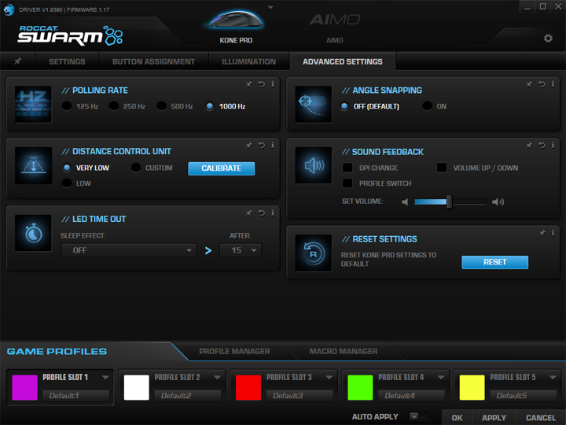Select 500 Hz polling rate
The height and width of the screenshot is (425, 566).
162,106
